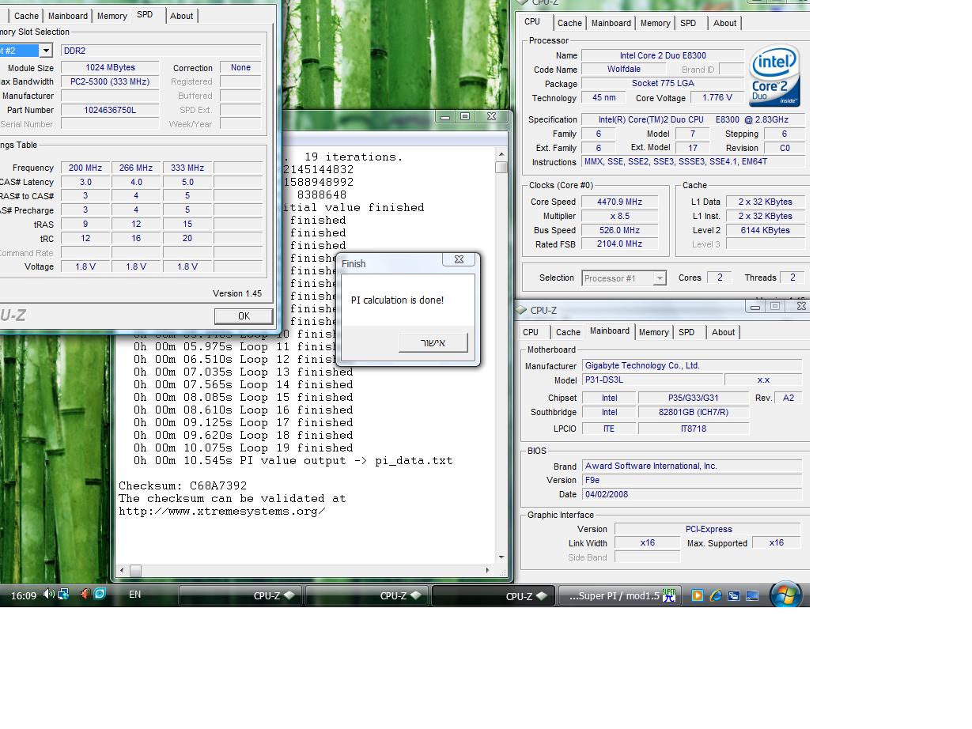Viewport: 972px width, 729px height.
Task: Switch to Memory tab in Gigabyte motherboard window
Action: 654,332
